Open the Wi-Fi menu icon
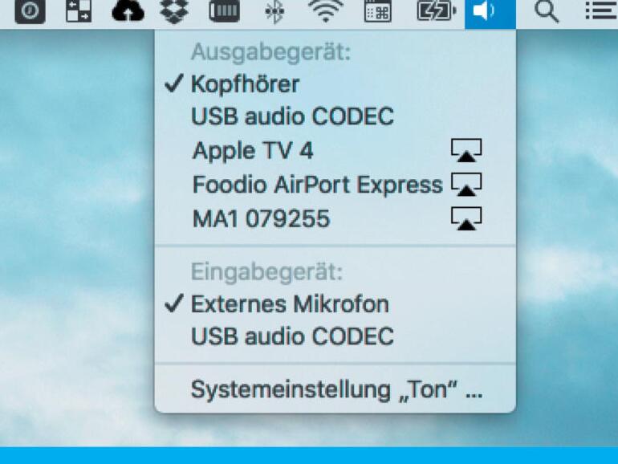The height and width of the screenshot is (464, 618). click(326, 11)
